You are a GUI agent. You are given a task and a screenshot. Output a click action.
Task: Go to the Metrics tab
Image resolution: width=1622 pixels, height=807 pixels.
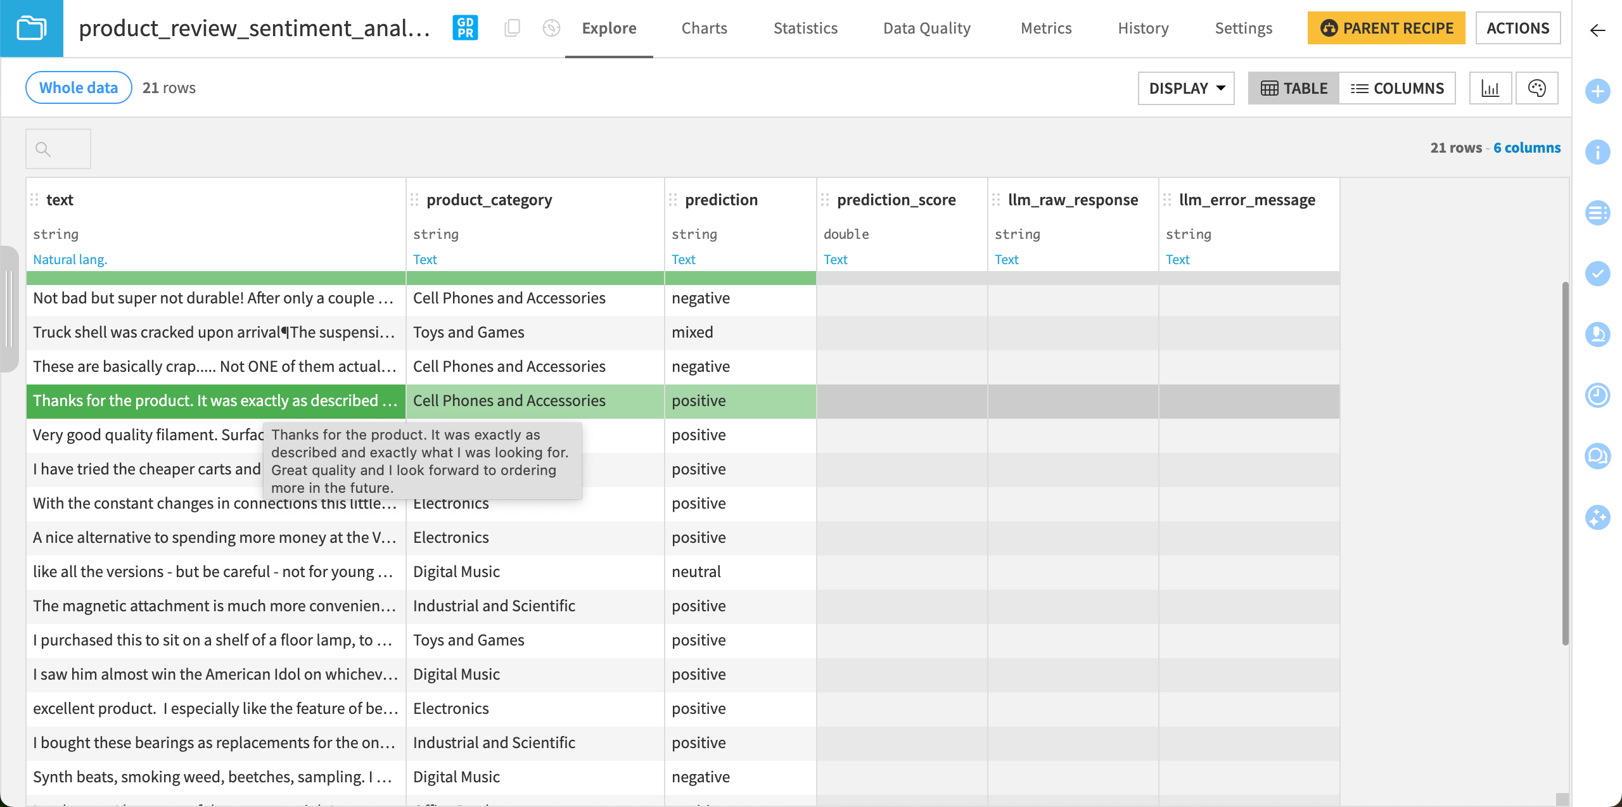1046,29
